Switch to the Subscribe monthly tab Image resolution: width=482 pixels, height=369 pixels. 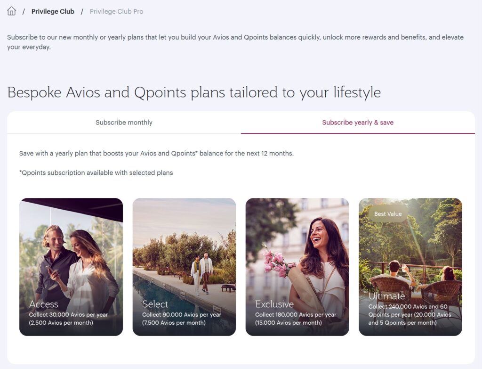pyautogui.click(x=124, y=123)
